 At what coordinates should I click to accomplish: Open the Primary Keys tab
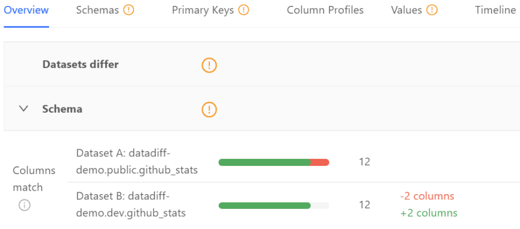pyautogui.click(x=203, y=10)
